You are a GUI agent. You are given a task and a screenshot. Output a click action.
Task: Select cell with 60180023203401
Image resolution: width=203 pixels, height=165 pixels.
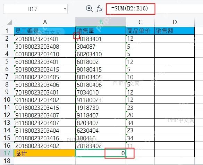(x=45, y=61)
